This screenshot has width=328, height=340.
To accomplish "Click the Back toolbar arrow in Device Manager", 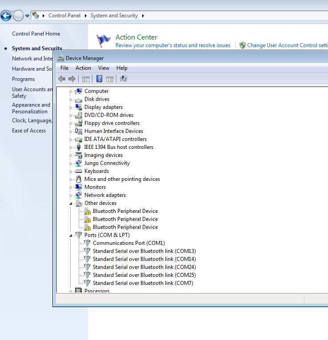I will pyautogui.click(x=62, y=79).
